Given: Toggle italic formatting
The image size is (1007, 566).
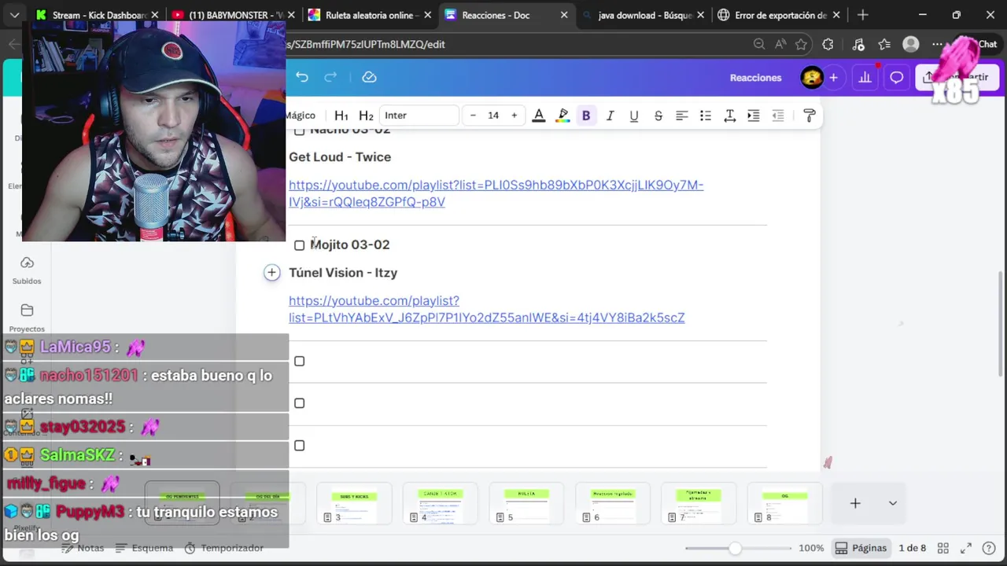Looking at the screenshot, I should point(610,116).
